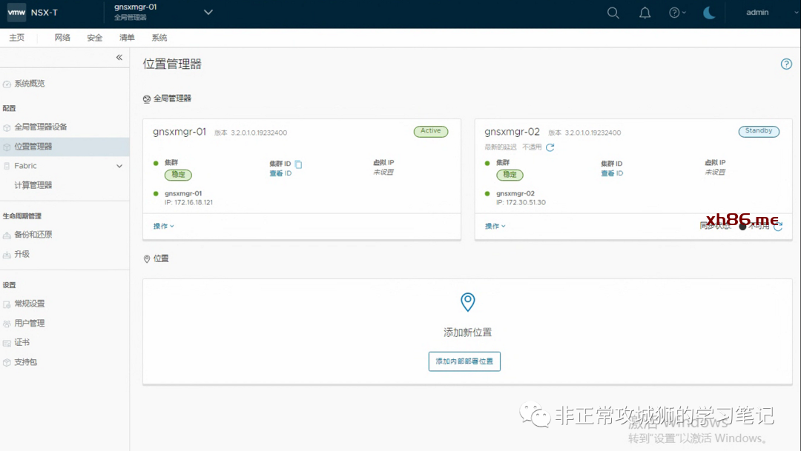The height and width of the screenshot is (451, 801).
Task: Click 查看 ID link on gnsxmgr-02 card
Action: 611,173
